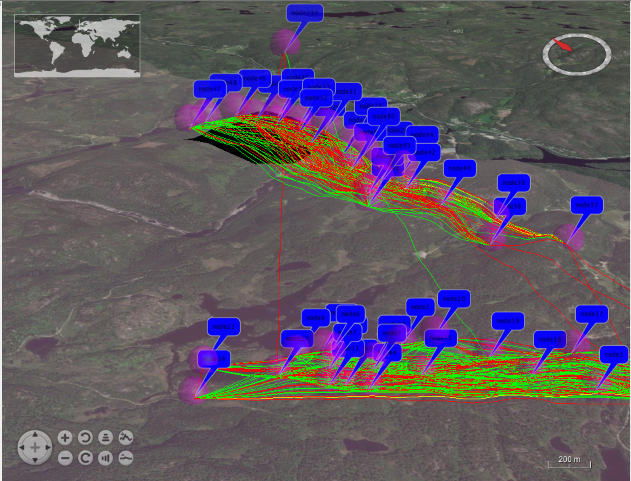
Task: Rotate view clockwise with heading button
Action: [85, 458]
